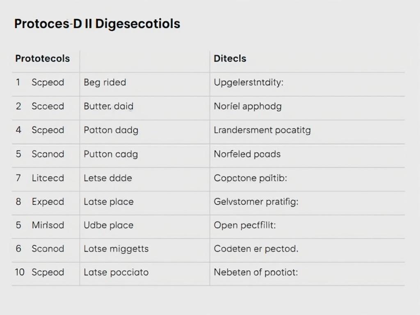Viewport: 420px width, 315px height.
Task: Click the "Norfeled poads" cell
Action: coord(247,154)
